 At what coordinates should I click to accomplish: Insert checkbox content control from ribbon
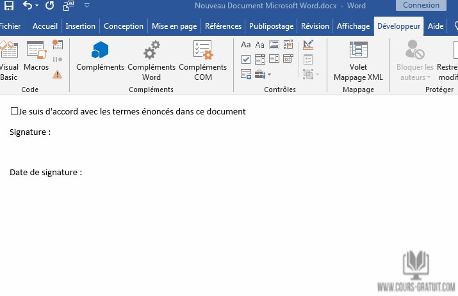pyautogui.click(x=246, y=59)
